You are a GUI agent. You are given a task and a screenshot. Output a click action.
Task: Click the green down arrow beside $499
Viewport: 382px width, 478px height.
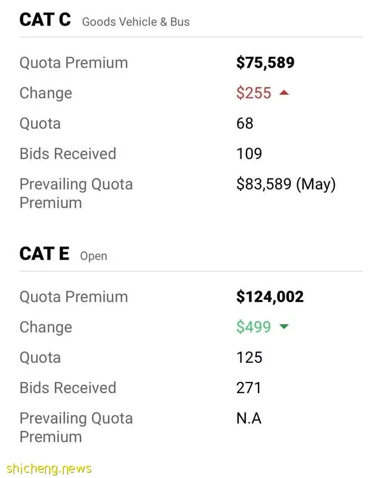pyautogui.click(x=284, y=326)
